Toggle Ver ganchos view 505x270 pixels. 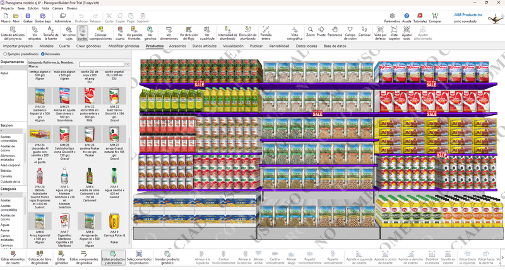tap(150, 33)
